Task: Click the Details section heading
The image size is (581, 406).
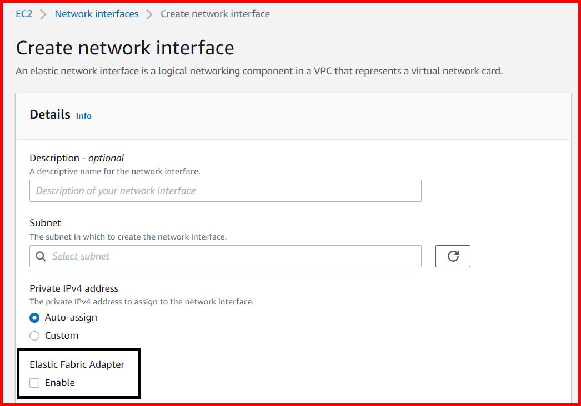Action: (49, 115)
